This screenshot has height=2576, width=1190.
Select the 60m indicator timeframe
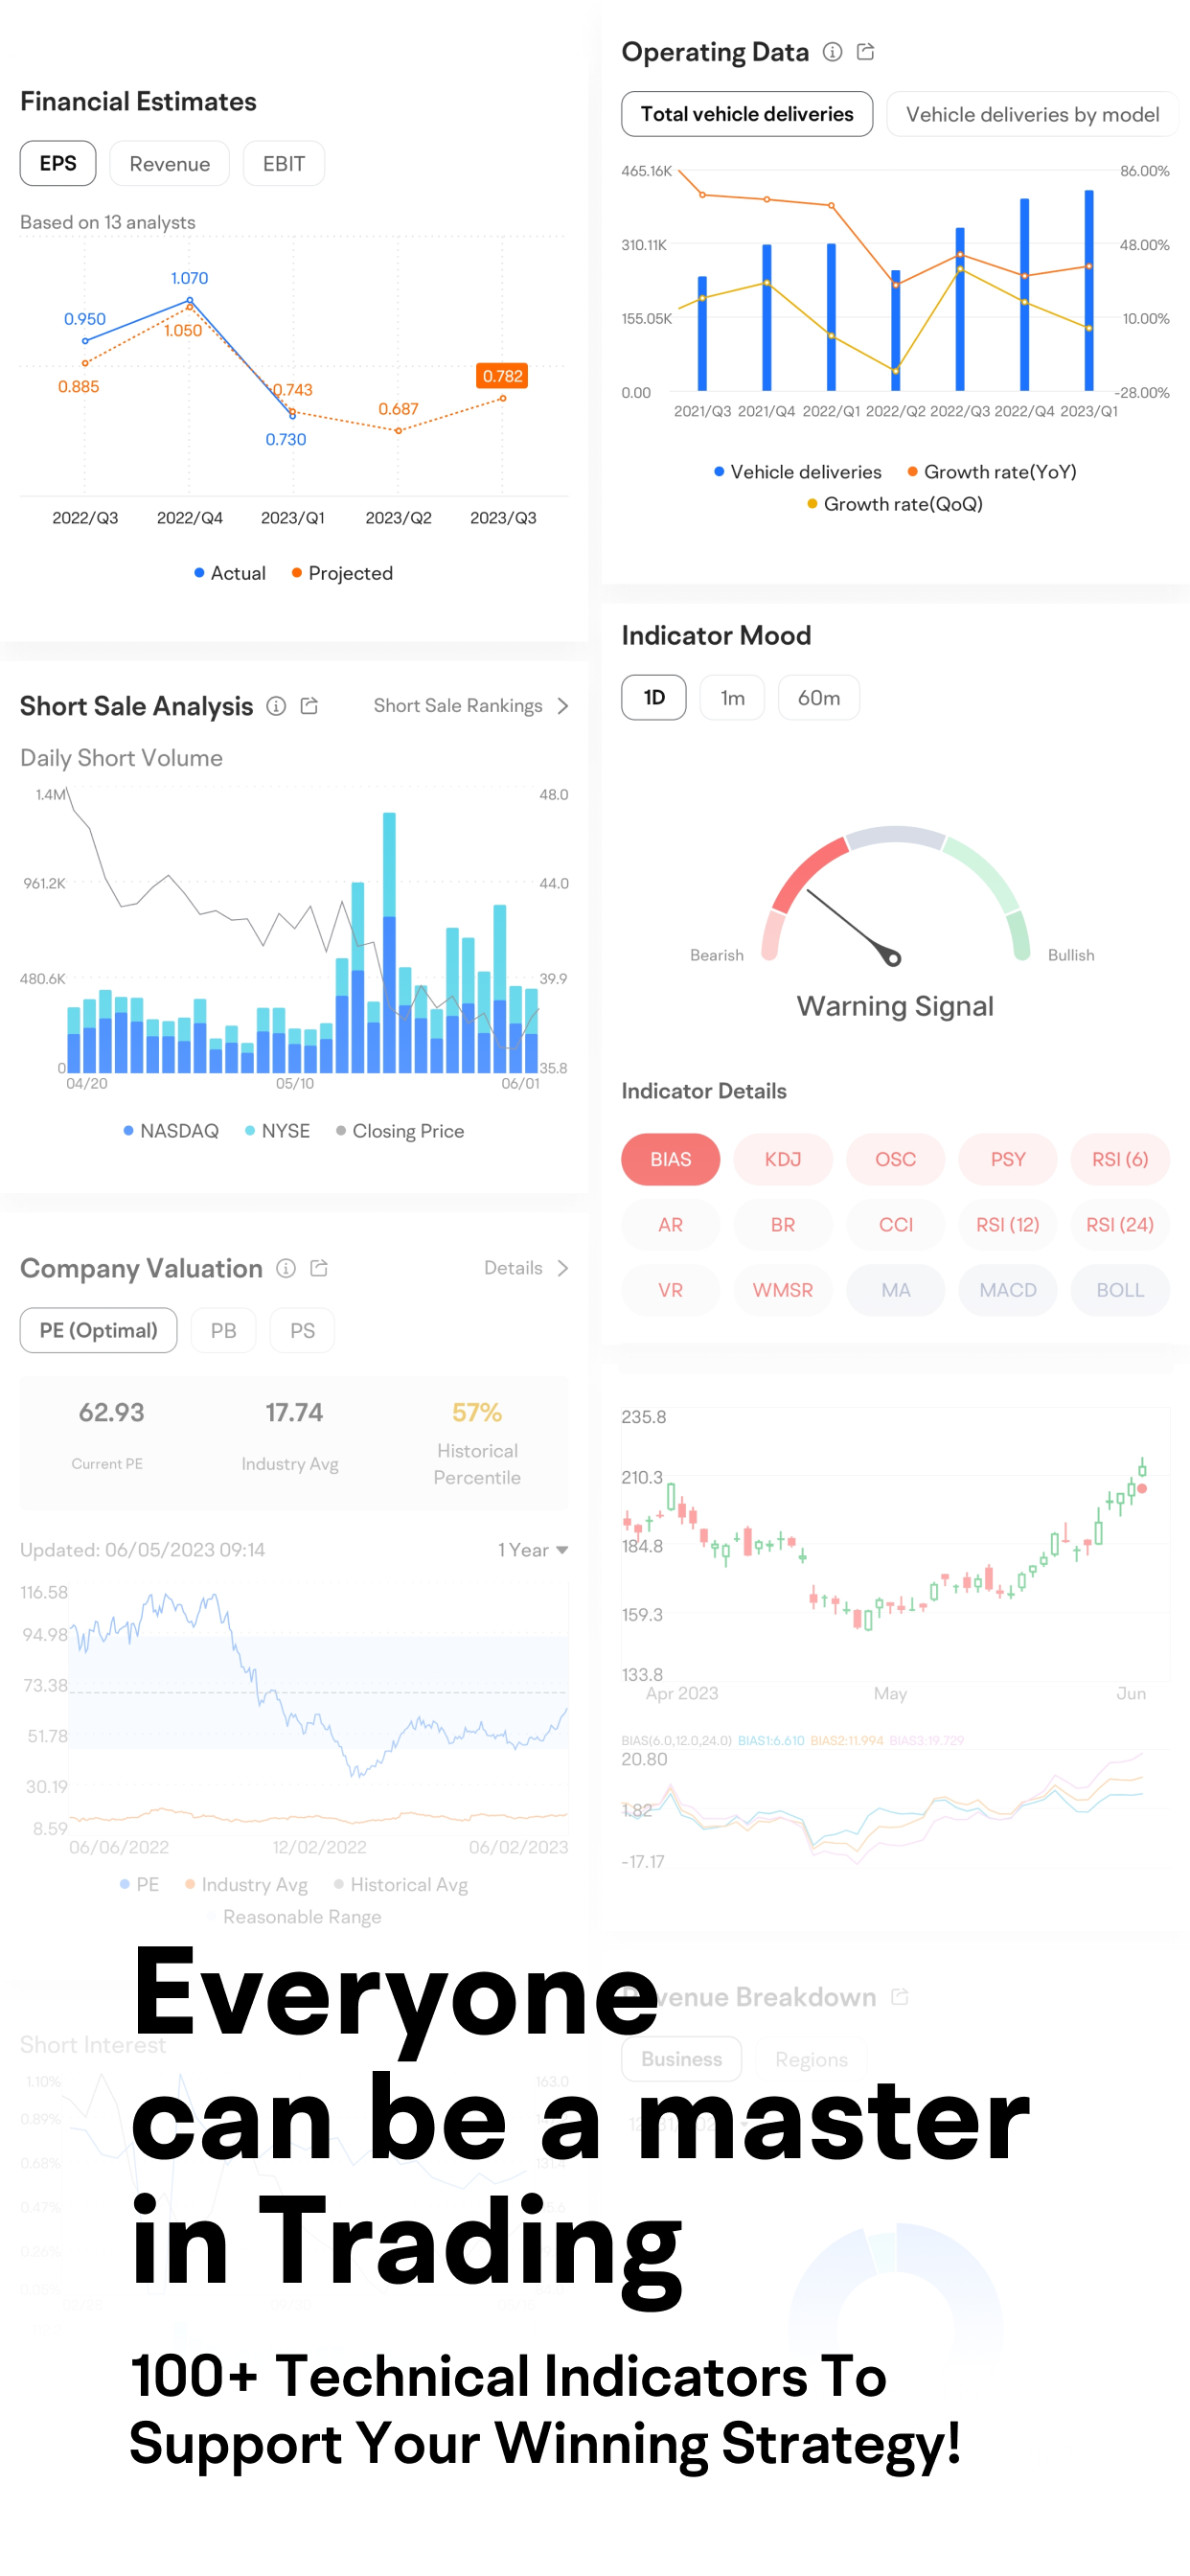(819, 697)
